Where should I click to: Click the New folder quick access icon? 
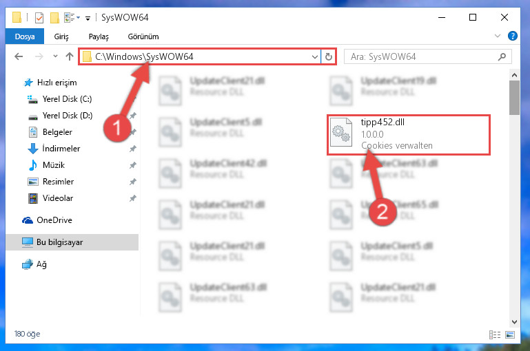click(x=54, y=18)
